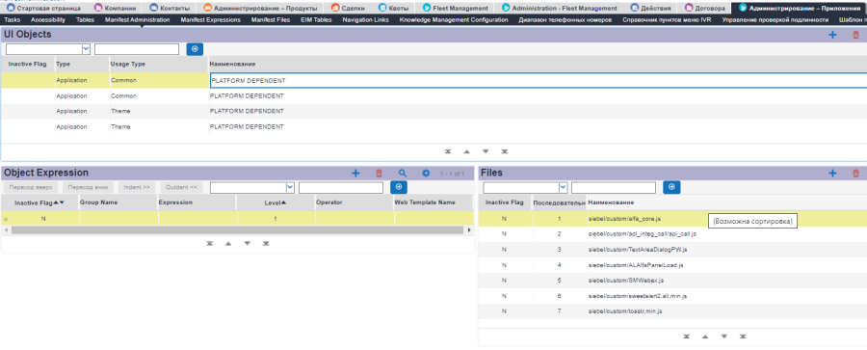The height and width of the screenshot is (350, 867).
Task: Go to previous record in UI Objects
Action: click(x=466, y=151)
